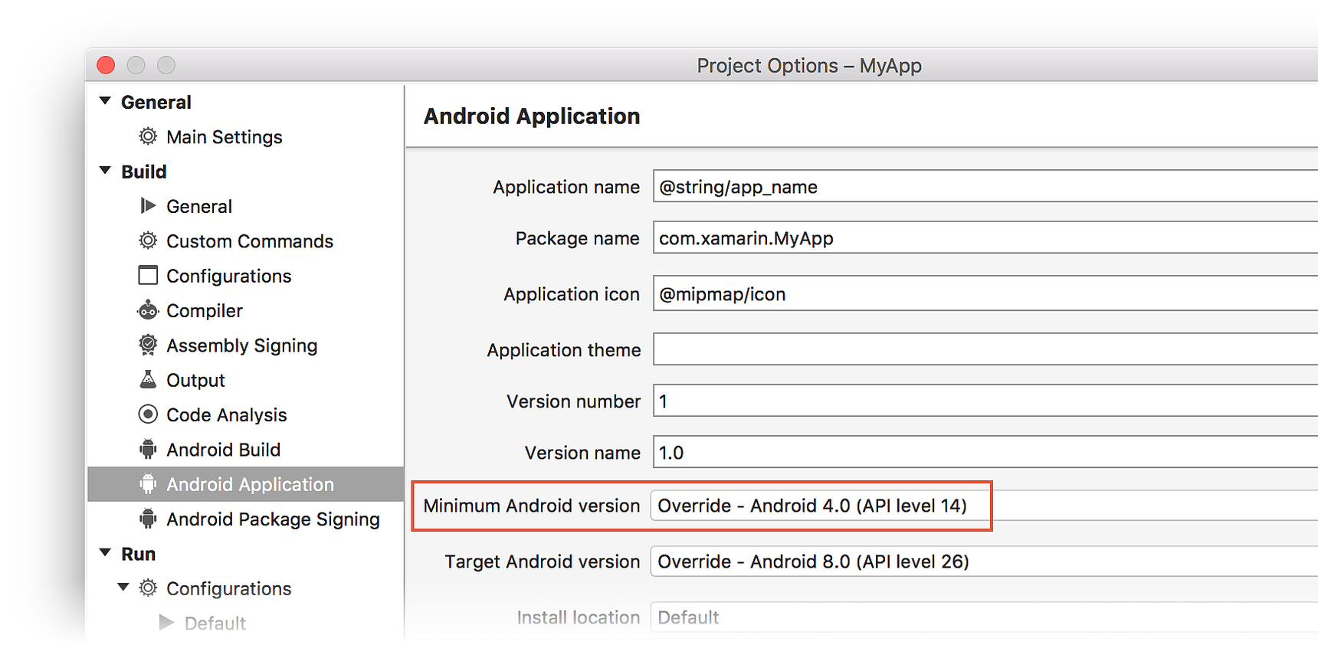Collapse the Run section triangle
The image size is (1318, 645).
106,553
